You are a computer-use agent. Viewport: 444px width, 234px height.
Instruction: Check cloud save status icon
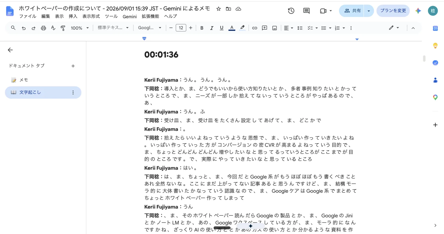coord(238,9)
